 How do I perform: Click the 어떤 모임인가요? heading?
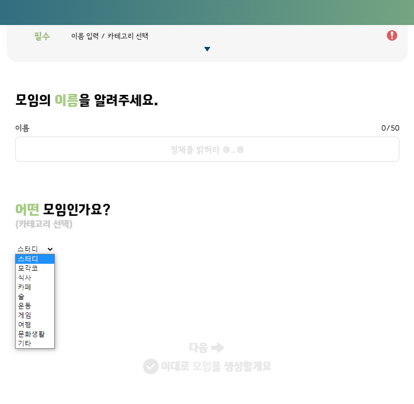(63, 210)
